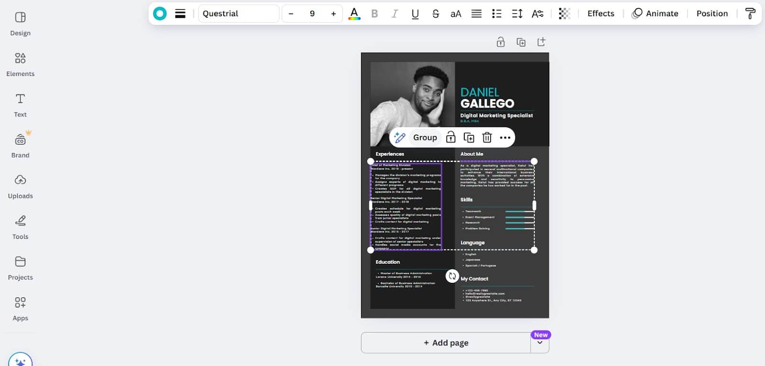Click the Teamwork skill bar
This screenshot has height=366, width=765.
tap(519, 211)
